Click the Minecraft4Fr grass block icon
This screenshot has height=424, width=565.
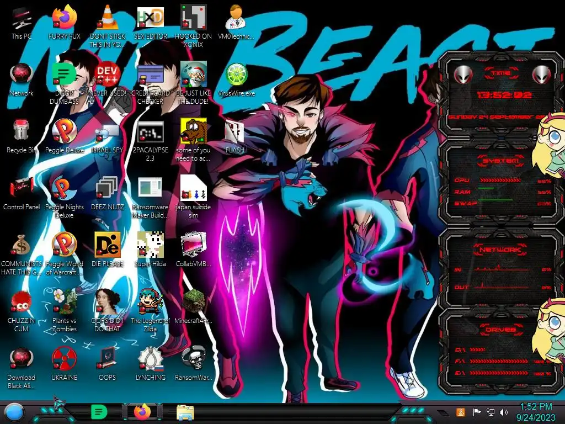coord(194,301)
